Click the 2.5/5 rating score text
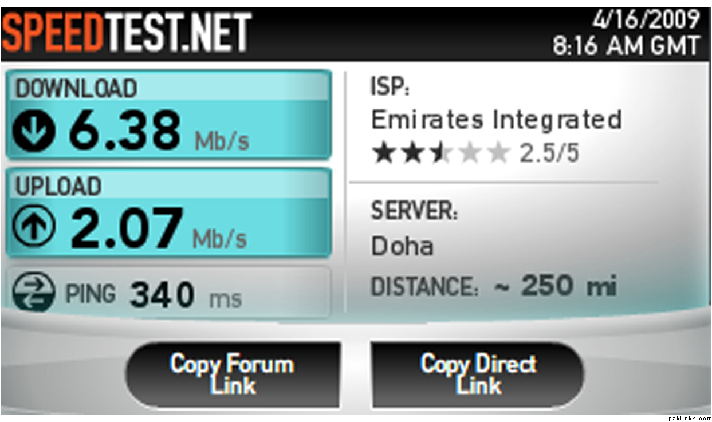Image resolution: width=712 pixels, height=422 pixels. coord(549,153)
